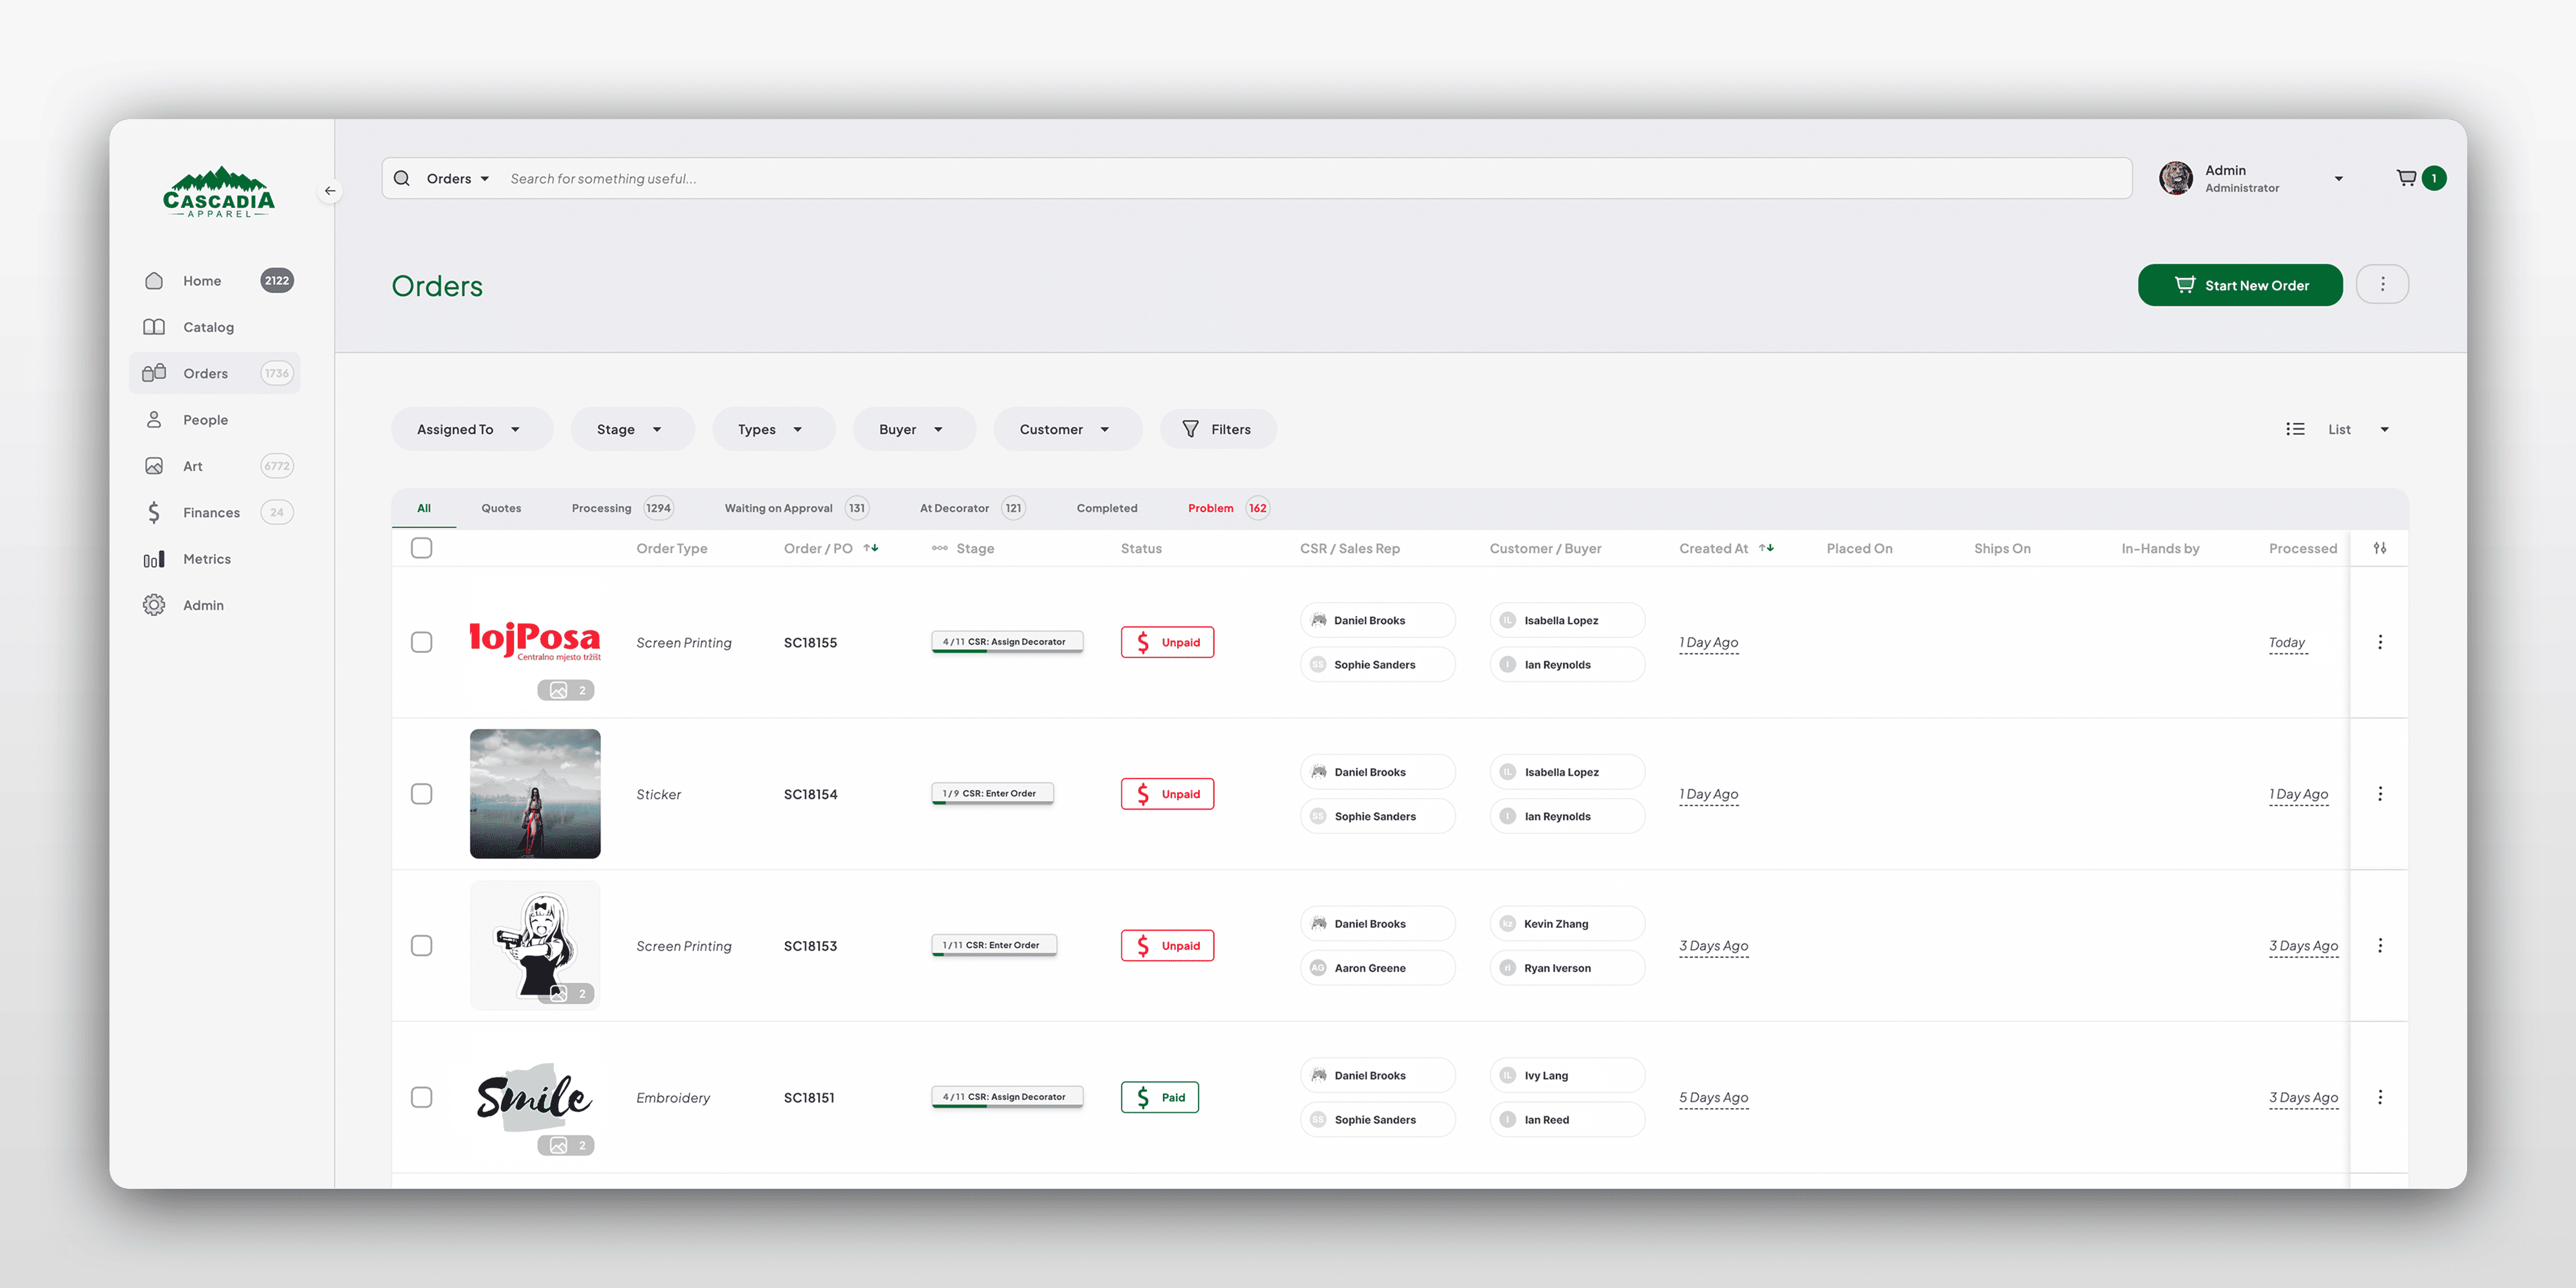Collapse sidebar with the back arrow icon

tap(330, 190)
